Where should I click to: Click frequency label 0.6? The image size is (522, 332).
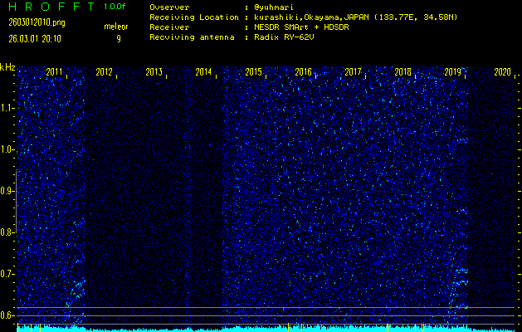click(7, 315)
